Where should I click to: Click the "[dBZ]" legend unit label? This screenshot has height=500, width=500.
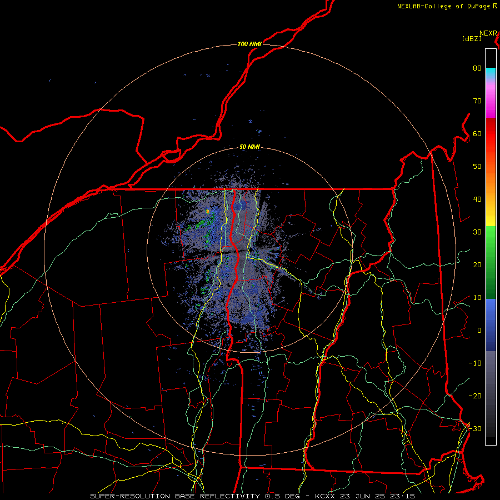point(472,39)
